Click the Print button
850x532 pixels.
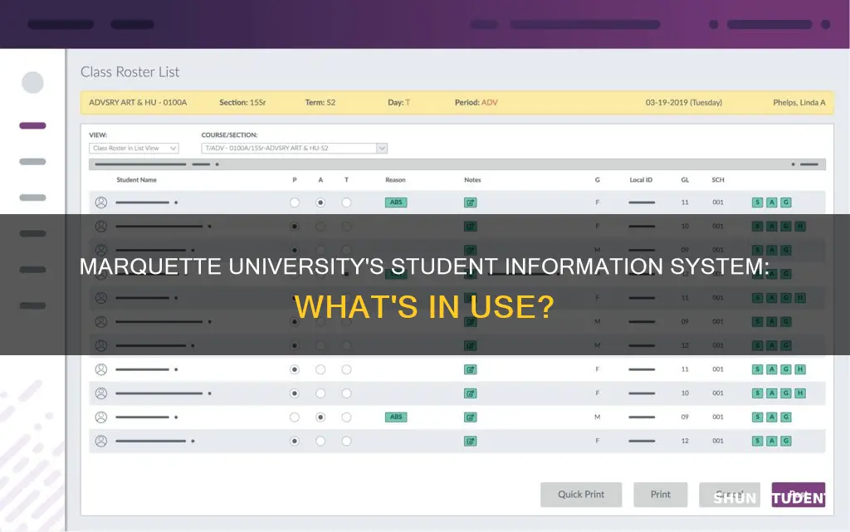(660, 495)
